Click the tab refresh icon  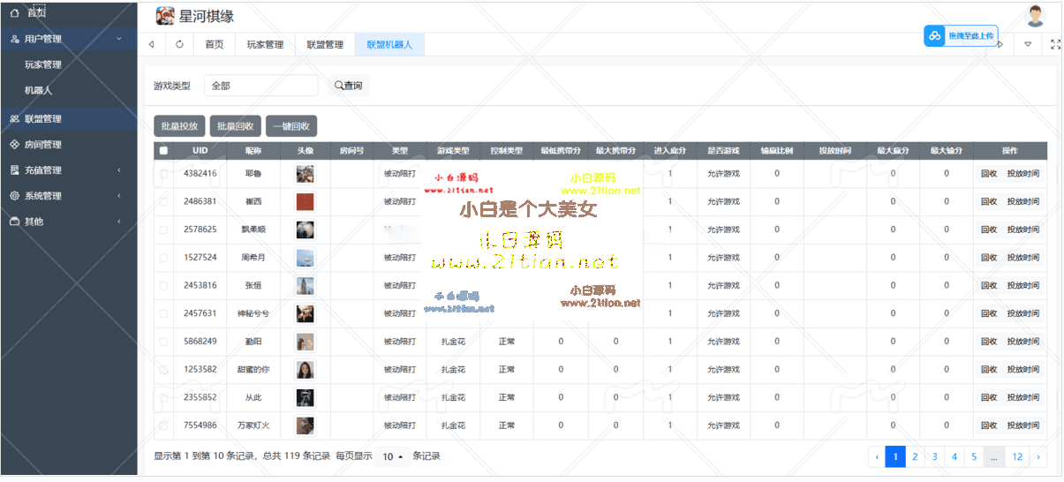click(x=180, y=44)
